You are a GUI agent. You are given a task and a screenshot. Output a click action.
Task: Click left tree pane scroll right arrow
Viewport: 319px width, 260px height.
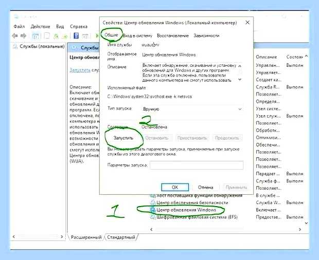pos(62,237)
